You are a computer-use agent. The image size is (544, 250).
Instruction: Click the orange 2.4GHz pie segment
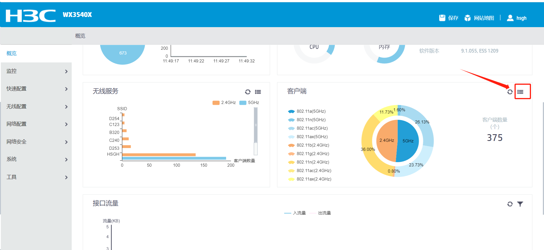(387, 140)
